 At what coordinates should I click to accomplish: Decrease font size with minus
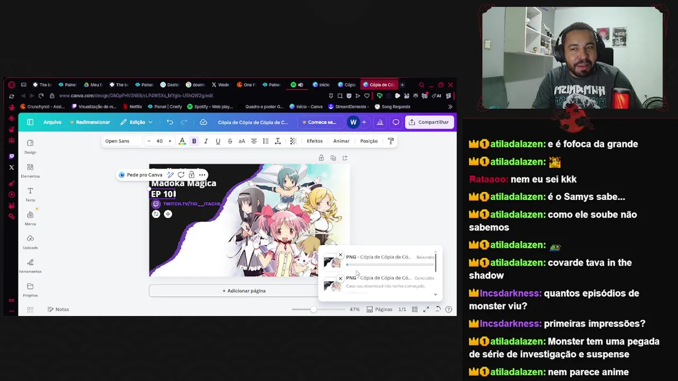[x=149, y=141]
